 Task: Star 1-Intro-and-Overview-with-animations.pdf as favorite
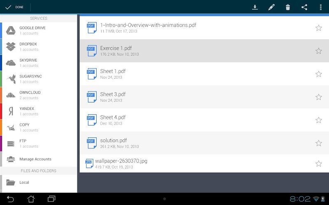click(318, 28)
